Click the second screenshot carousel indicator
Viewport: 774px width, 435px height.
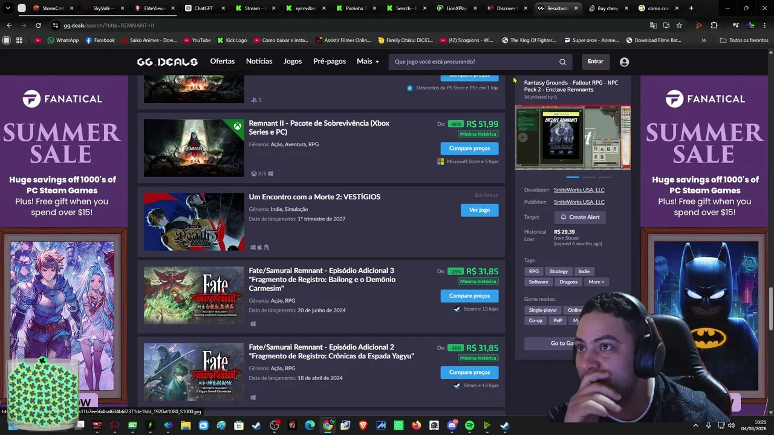click(588, 177)
